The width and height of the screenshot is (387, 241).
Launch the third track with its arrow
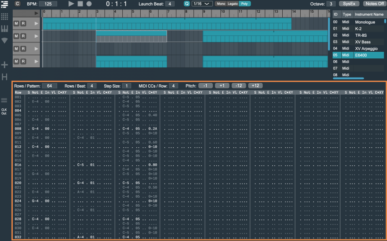click(x=35, y=48)
